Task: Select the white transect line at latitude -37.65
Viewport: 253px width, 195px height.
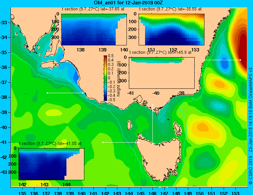Action: pos(65,93)
